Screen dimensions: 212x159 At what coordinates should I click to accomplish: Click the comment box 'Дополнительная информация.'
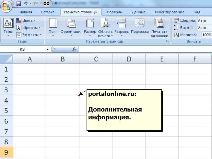tap(124, 110)
